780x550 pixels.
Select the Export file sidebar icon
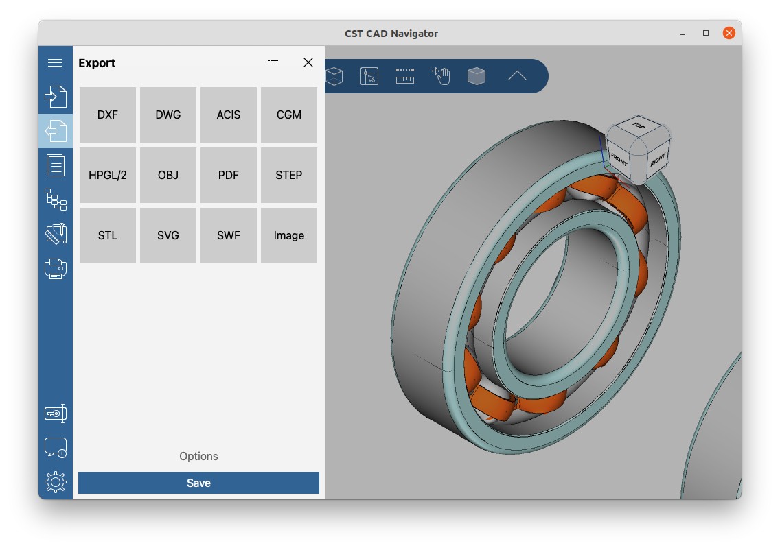pos(55,131)
